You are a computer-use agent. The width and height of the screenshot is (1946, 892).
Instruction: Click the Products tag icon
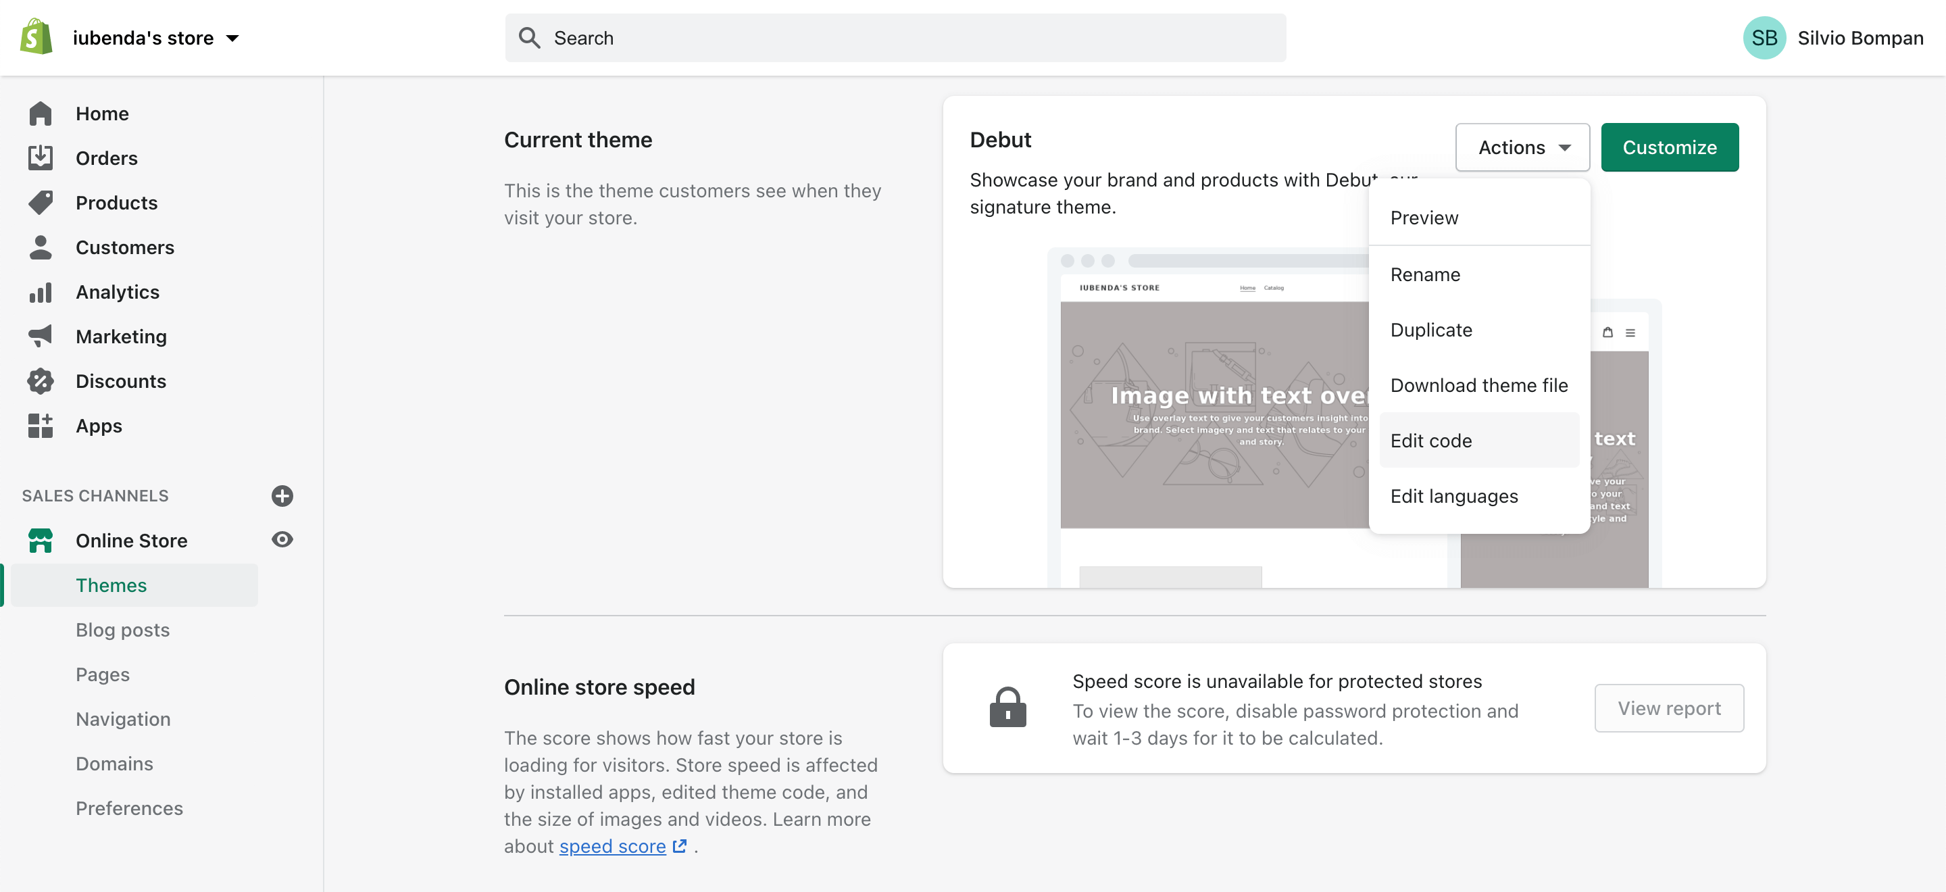[40, 201]
